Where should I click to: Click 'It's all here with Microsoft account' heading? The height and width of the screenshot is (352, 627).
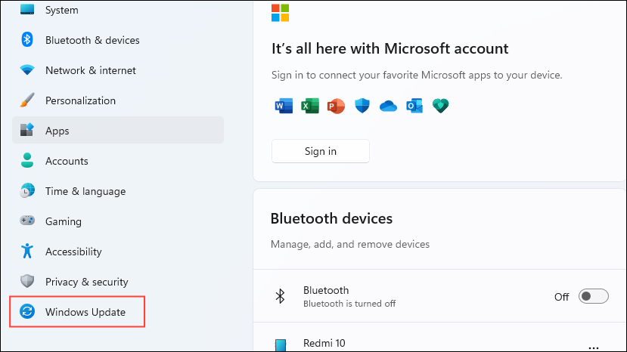pyautogui.click(x=390, y=49)
